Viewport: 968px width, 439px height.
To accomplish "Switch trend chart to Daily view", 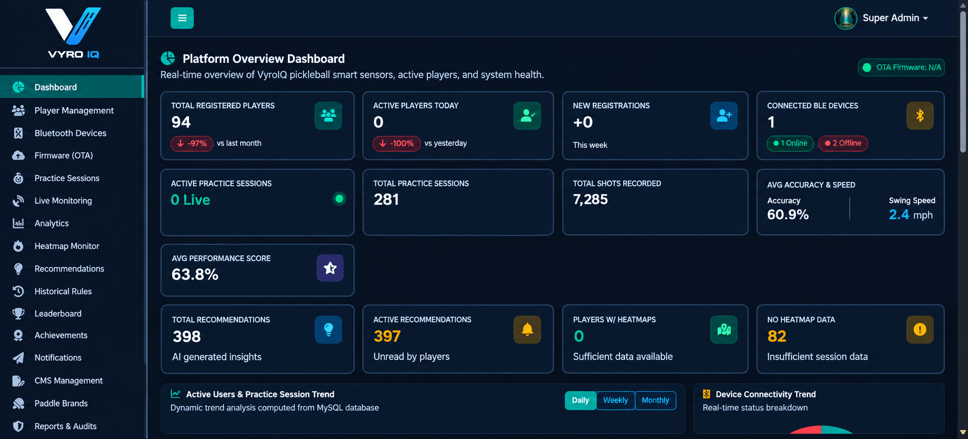I will pyautogui.click(x=580, y=400).
